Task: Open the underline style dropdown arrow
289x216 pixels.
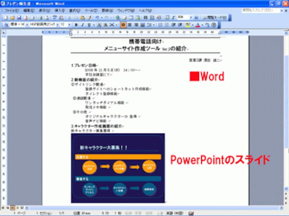Action: tap(94, 25)
